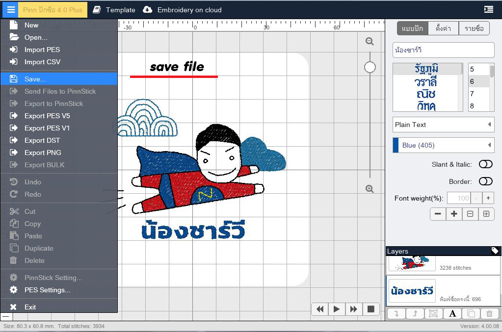Decrease font weight with minus stepper

tap(476, 198)
